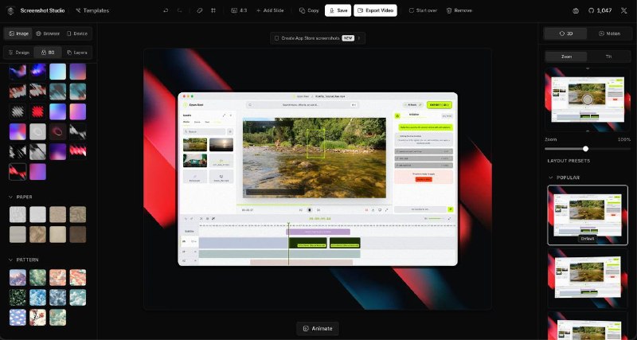Choose the Zoom sub-tab

566,57
